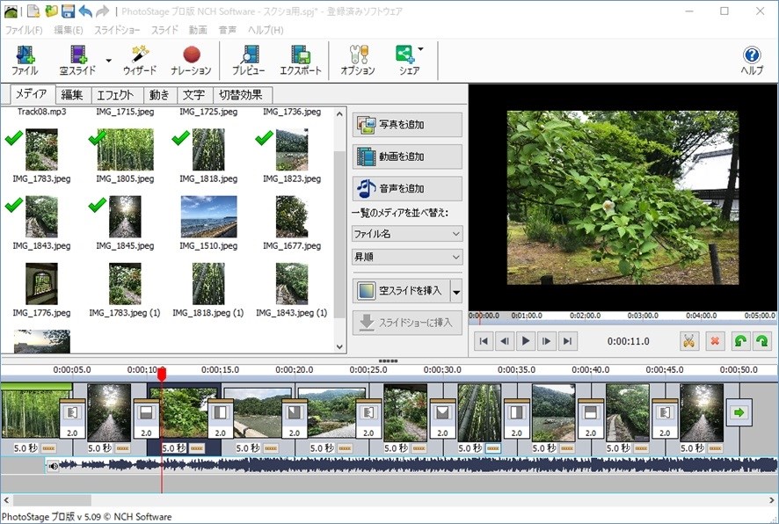779x524 pixels.
Task: Click the scissors split tool
Action: pos(689,341)
